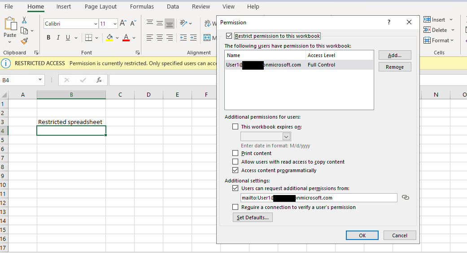Click the Merge & Center icon
Screen dimensions: 467x253
(x=207, y=38)
